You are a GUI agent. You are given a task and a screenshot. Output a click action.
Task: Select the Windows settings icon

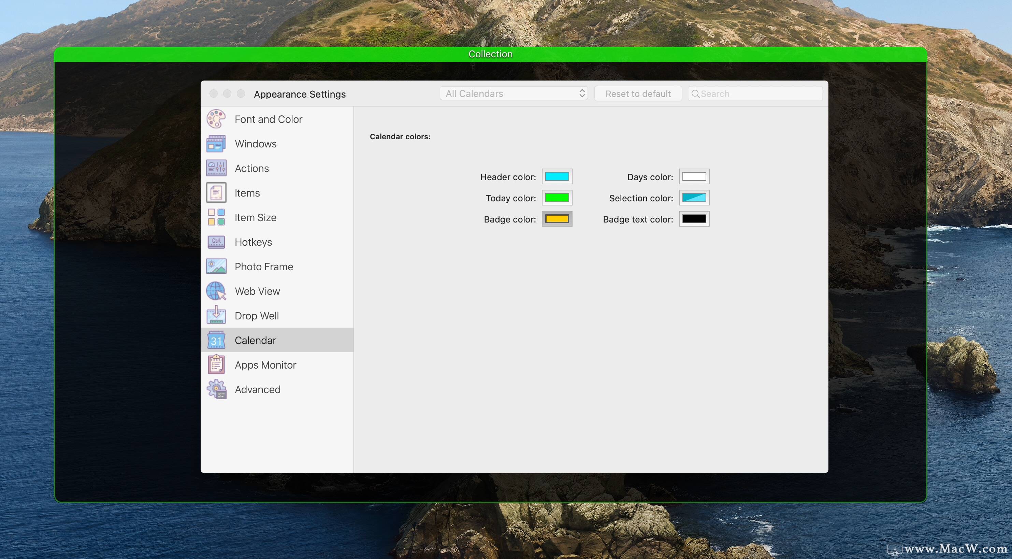[216, 143]
